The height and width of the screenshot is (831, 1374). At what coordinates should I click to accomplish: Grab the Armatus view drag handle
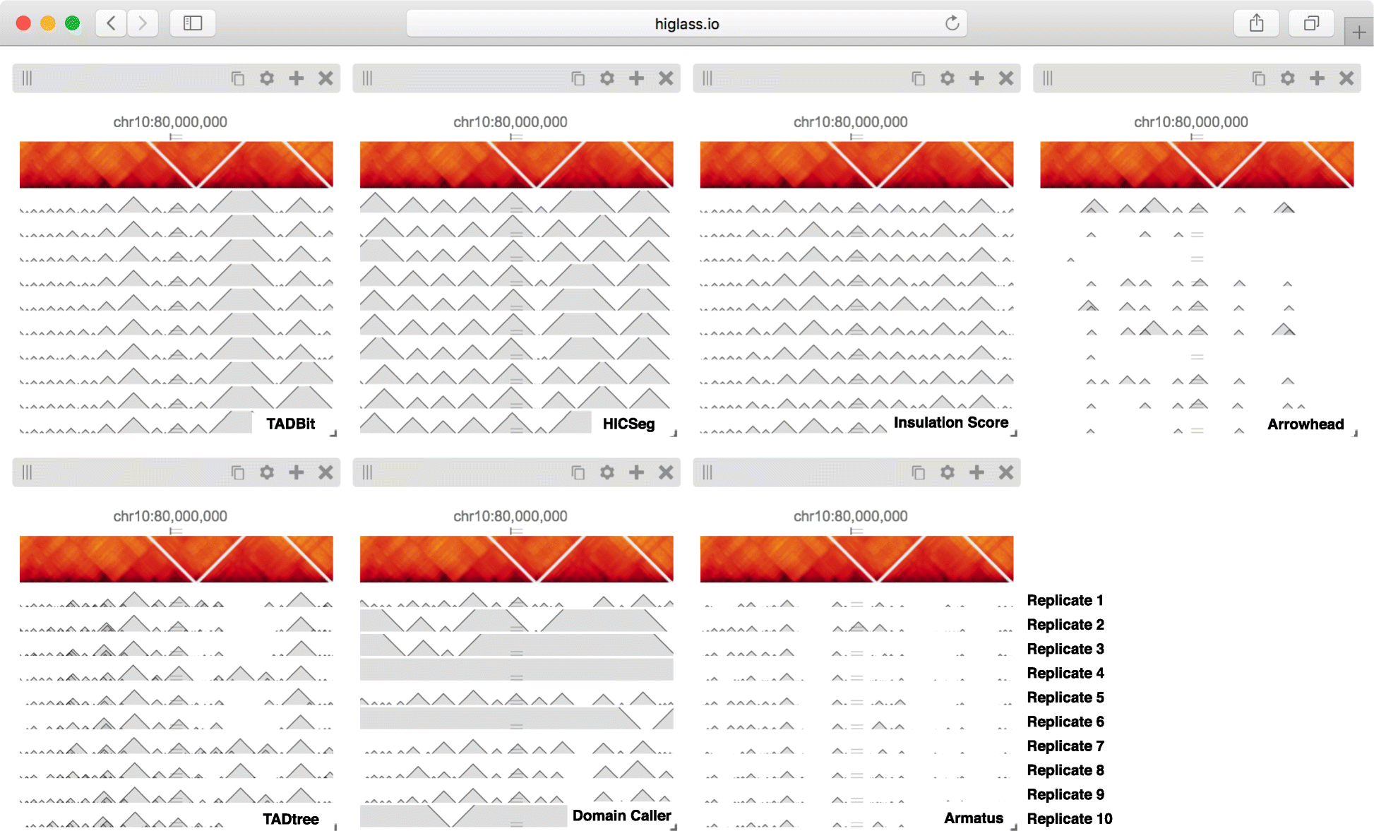tap(707, 472)
